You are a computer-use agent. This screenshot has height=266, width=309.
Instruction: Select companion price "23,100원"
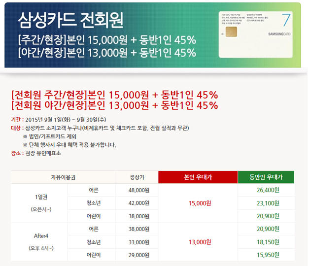[x=268, y=203]
